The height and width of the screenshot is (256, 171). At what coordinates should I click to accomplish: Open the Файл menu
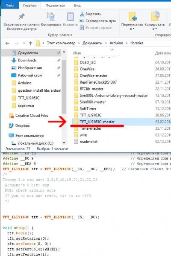[10, 6]
